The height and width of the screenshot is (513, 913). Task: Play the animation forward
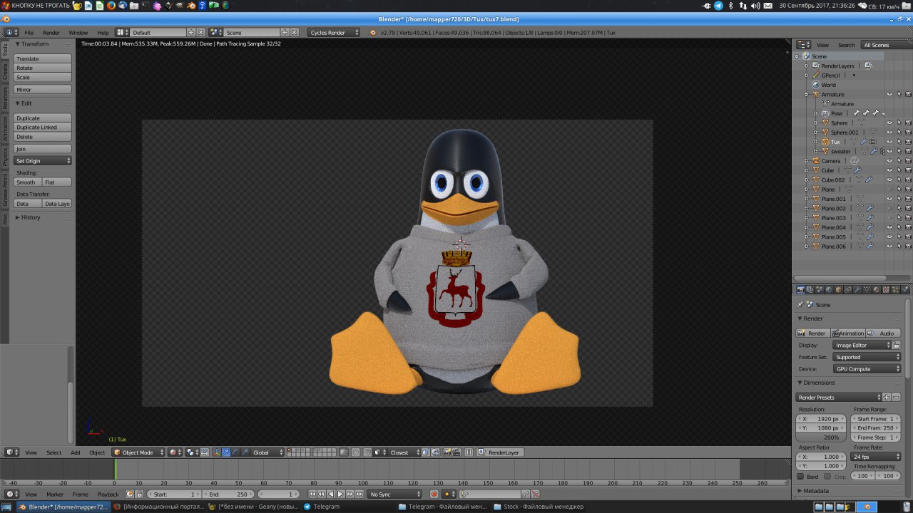pos(340,494)
